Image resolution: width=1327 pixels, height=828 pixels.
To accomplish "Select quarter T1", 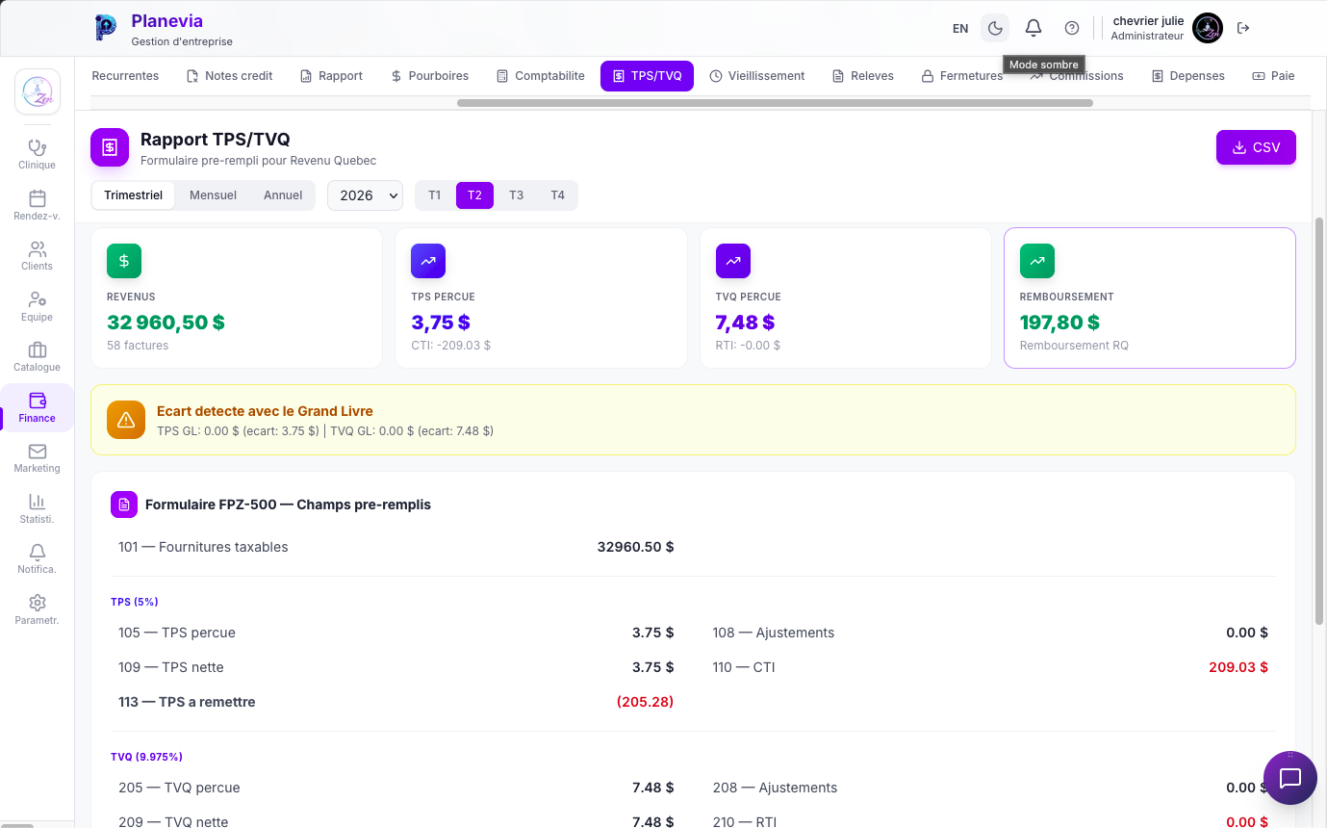I will pyautogui.click(x=434, y=195).
